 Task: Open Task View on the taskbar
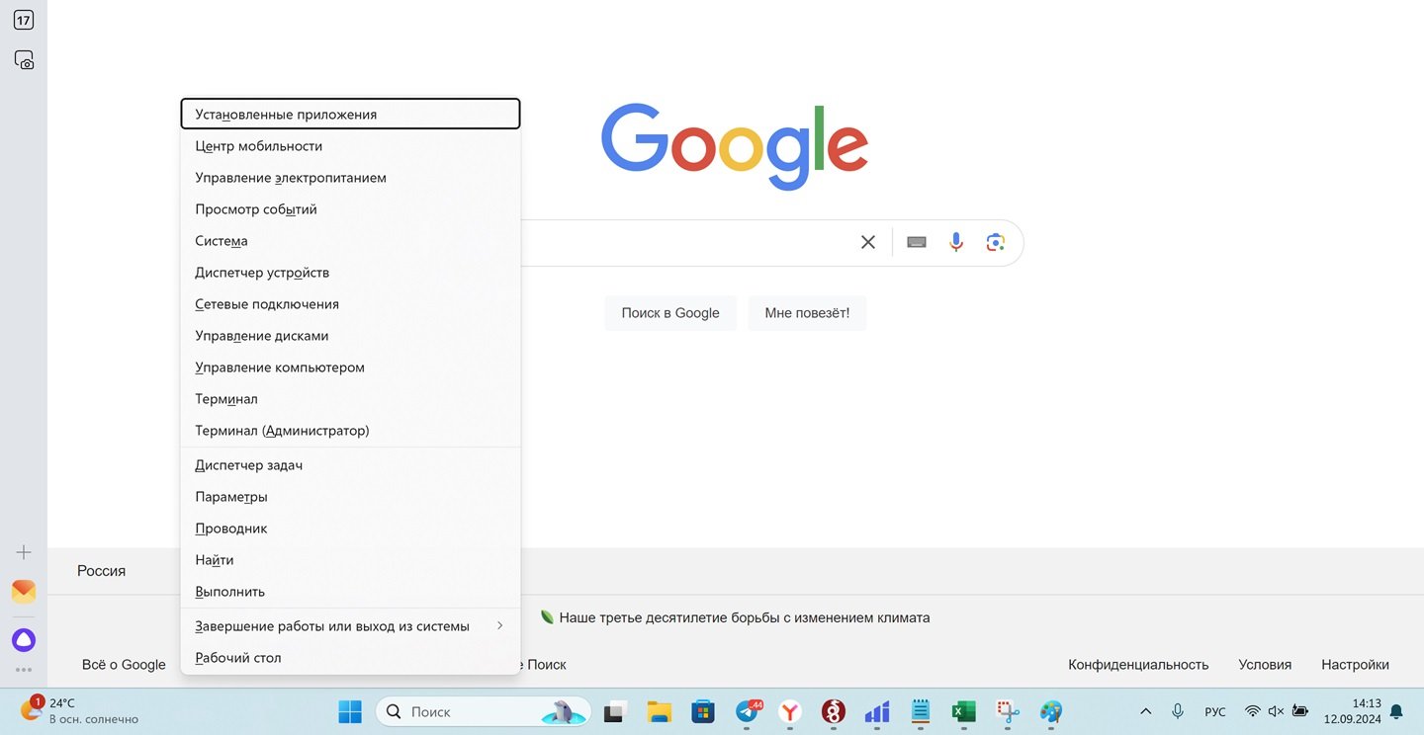pyautogui.click(x=617, y=711)
